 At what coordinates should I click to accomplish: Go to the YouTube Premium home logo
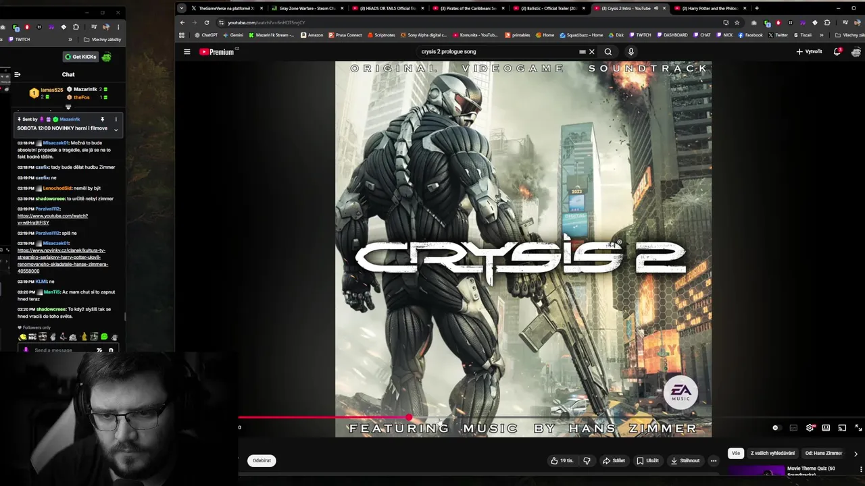(216, 51)
